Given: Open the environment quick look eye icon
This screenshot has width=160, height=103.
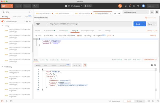Looking at the screenshot, I should click(152, 12).
